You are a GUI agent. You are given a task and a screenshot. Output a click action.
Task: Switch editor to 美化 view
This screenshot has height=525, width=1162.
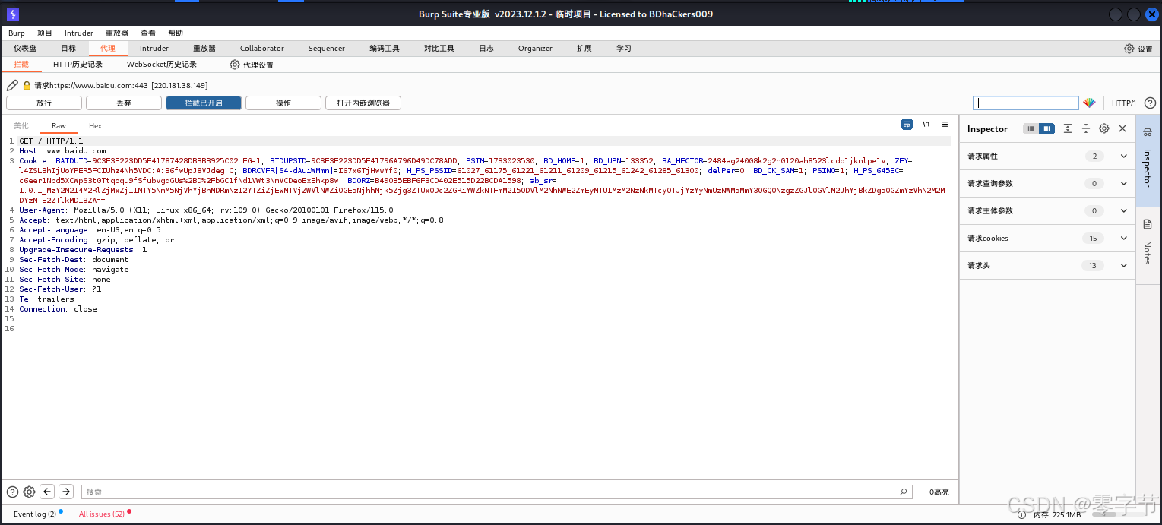click(21, 126)
